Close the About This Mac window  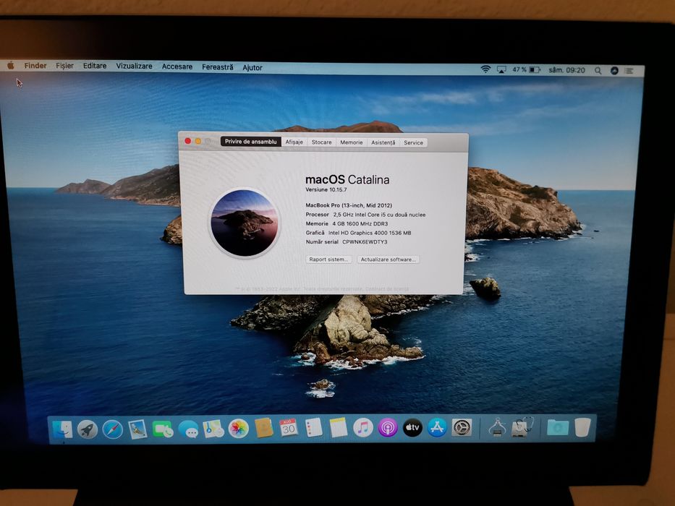188,141
